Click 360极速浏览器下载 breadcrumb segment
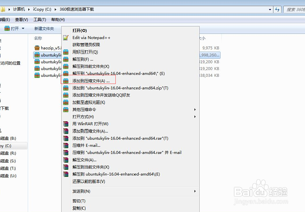The height and width of the screenshot is (212, 305). pos(77,9)
